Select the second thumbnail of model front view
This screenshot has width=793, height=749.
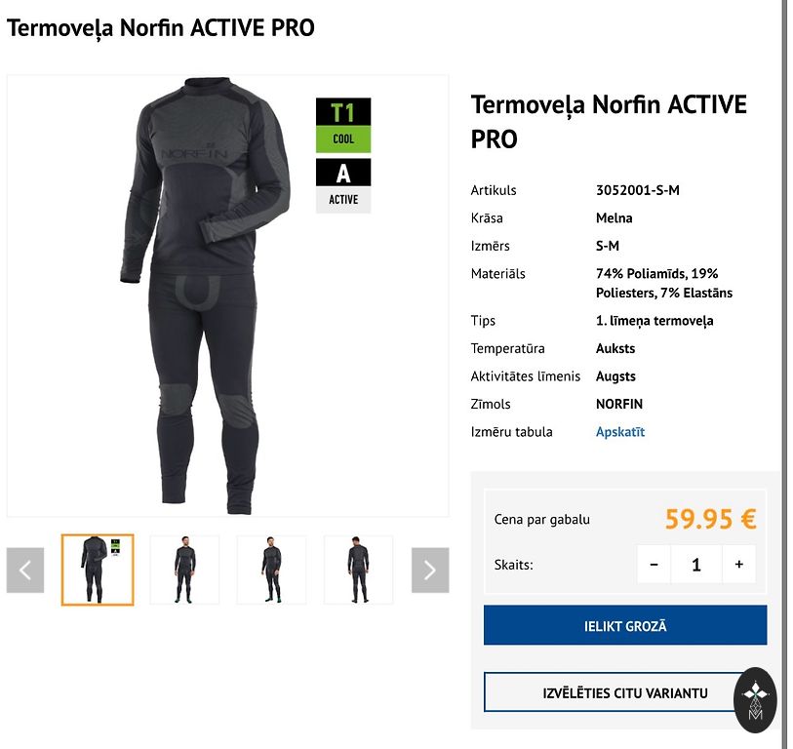click(x=184, y=570)
